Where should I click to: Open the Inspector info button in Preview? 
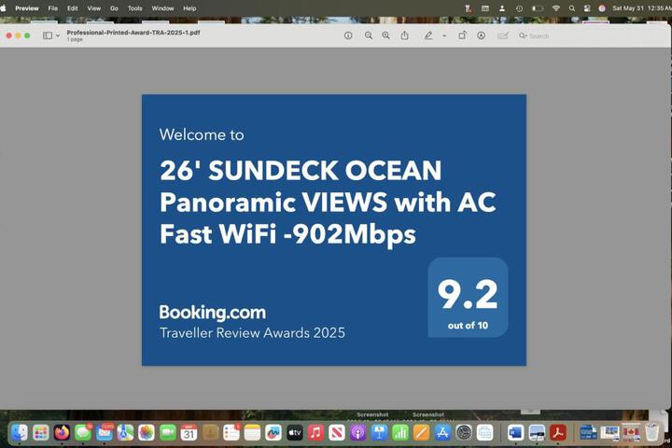[x=348, y=35]
